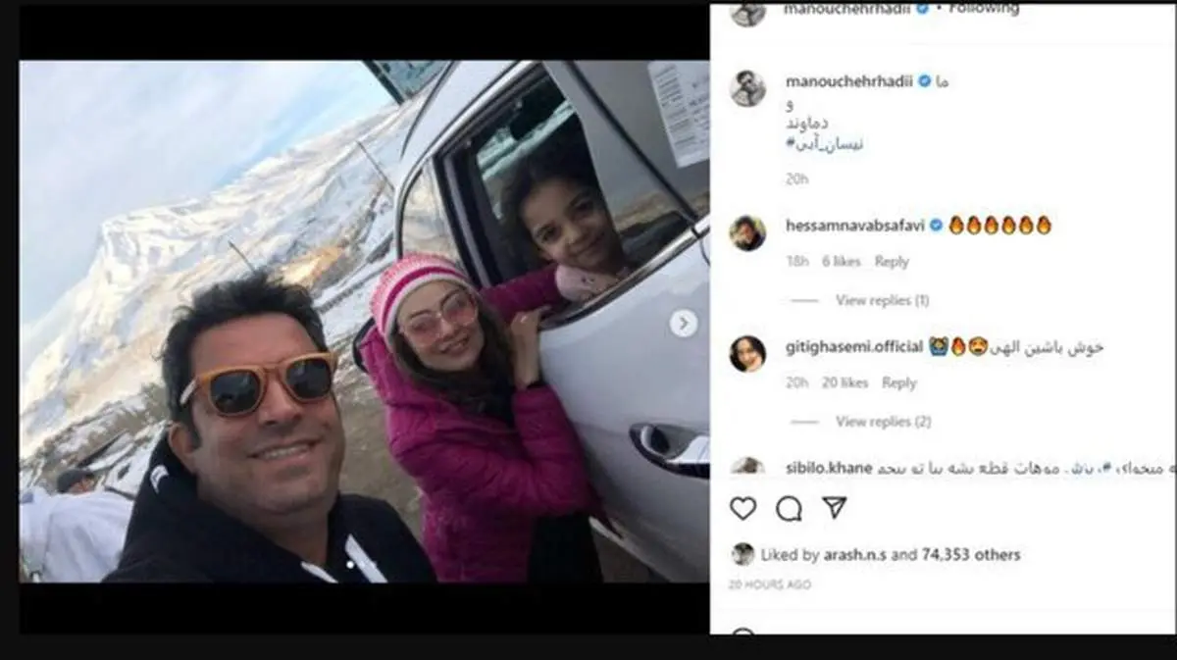Screen dimensions: 1177x660
Task: Click the small avatar next to Liked by
Action: [x=742, y=554]
